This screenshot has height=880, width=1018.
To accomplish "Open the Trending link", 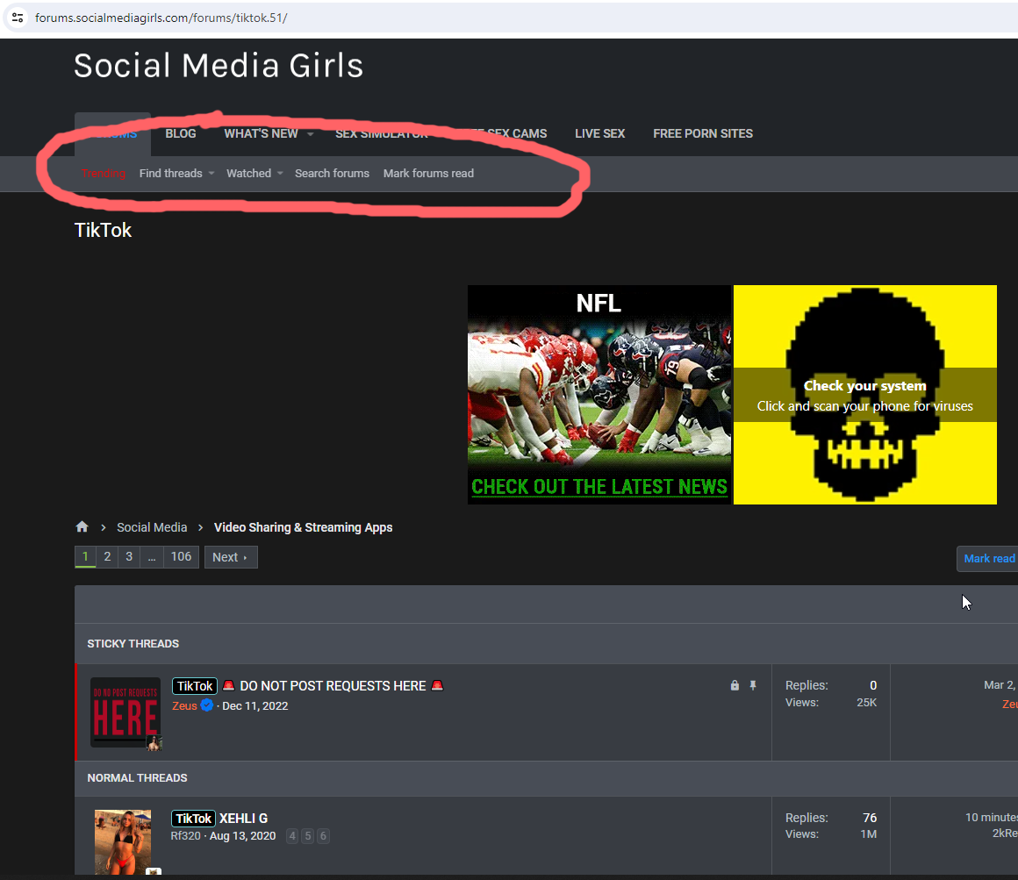I will (x=104, y=173).
